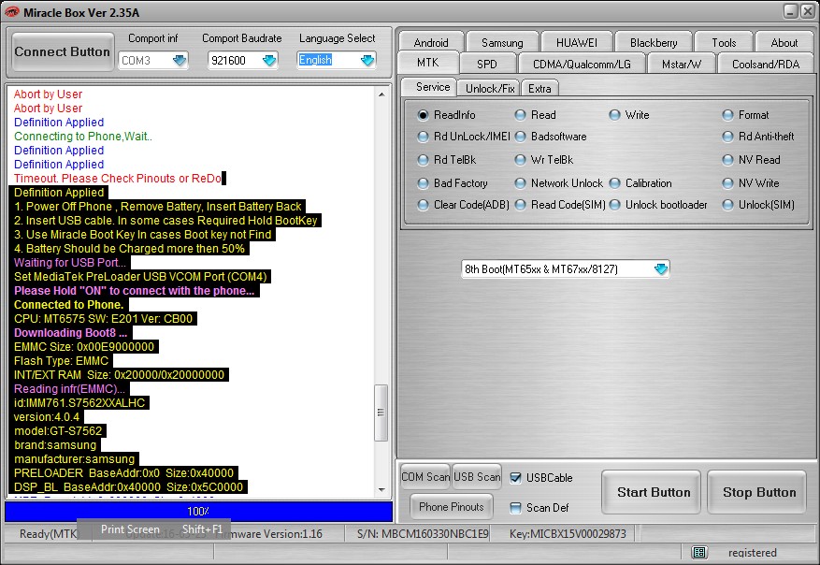Choose Rd TelBk radio option
Screen dimensions: 820x565
[x=423, y=160]
